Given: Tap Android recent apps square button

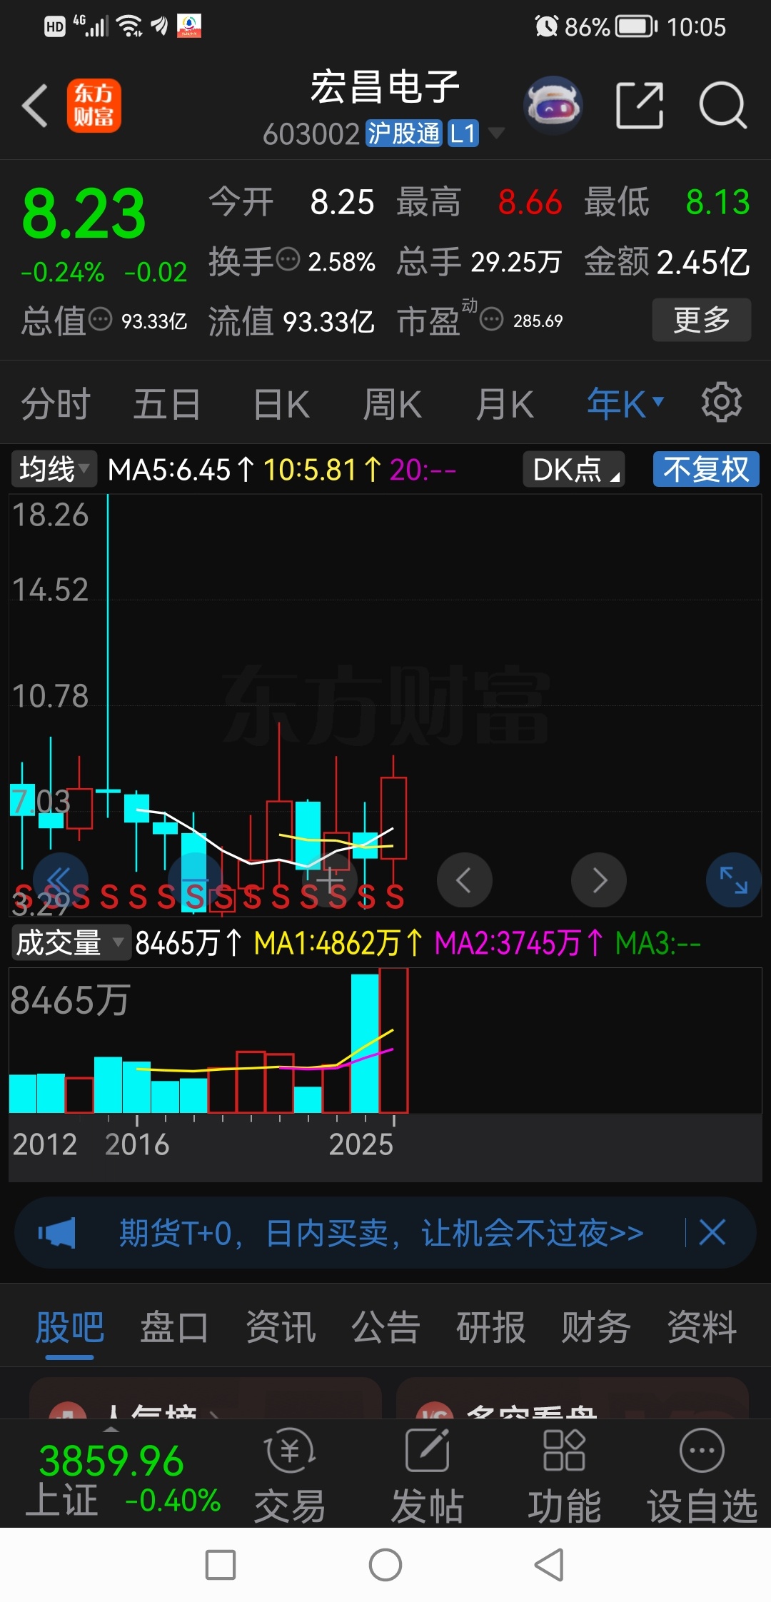Looking at the screenshot, I should [x=221, y=1565].
